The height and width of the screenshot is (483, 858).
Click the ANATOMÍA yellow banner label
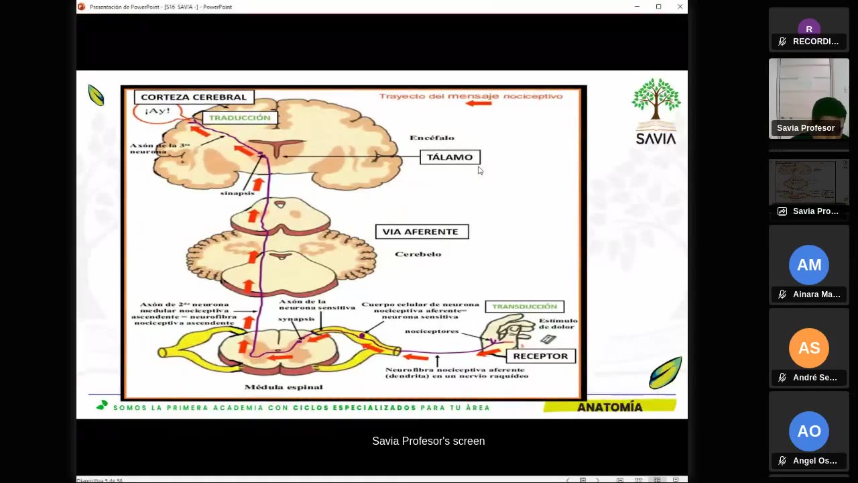click(x=609, y=407)
